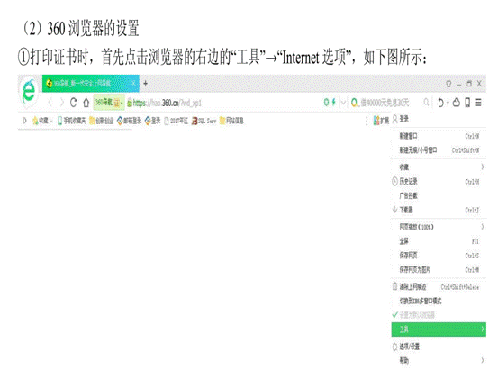Click the sidebar toggle icon left of 收藏
This screenshot has width=498, height=388.
(24, 121)
